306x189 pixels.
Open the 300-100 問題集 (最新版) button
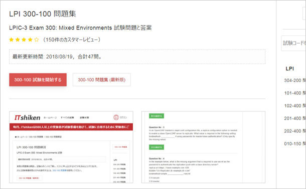click(102, 79)
